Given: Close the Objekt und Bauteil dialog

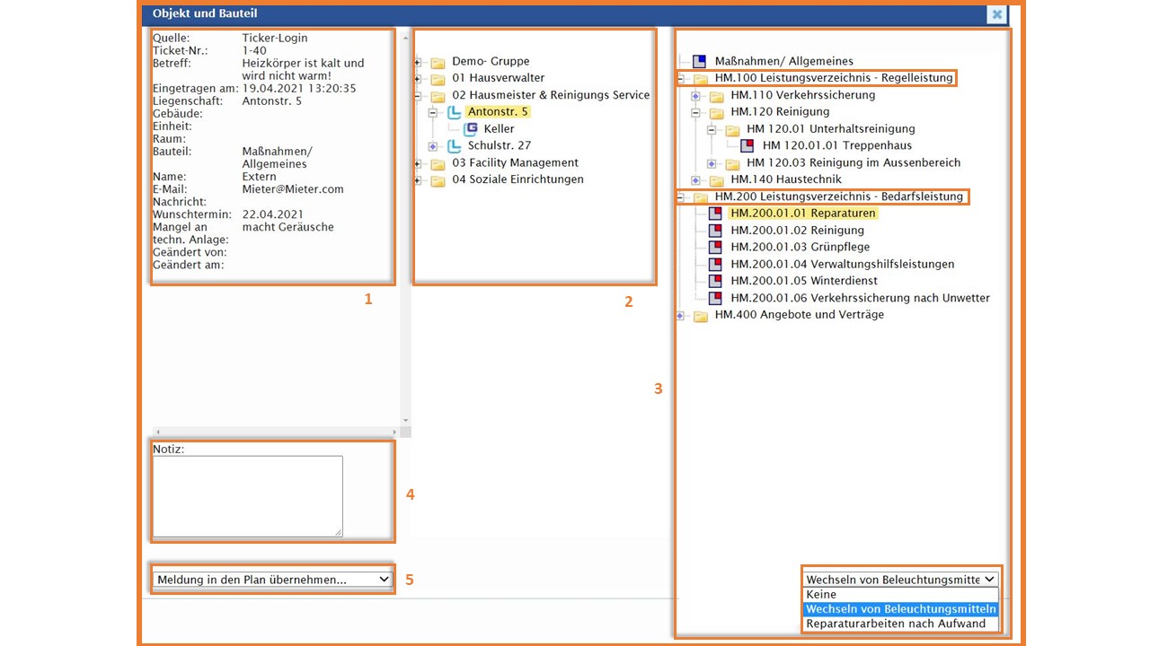Looking at the screenshot, I should point(996,14).
